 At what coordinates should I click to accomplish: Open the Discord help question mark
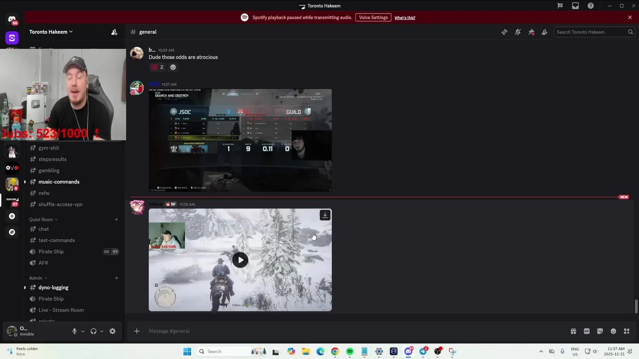coord(591,6)
